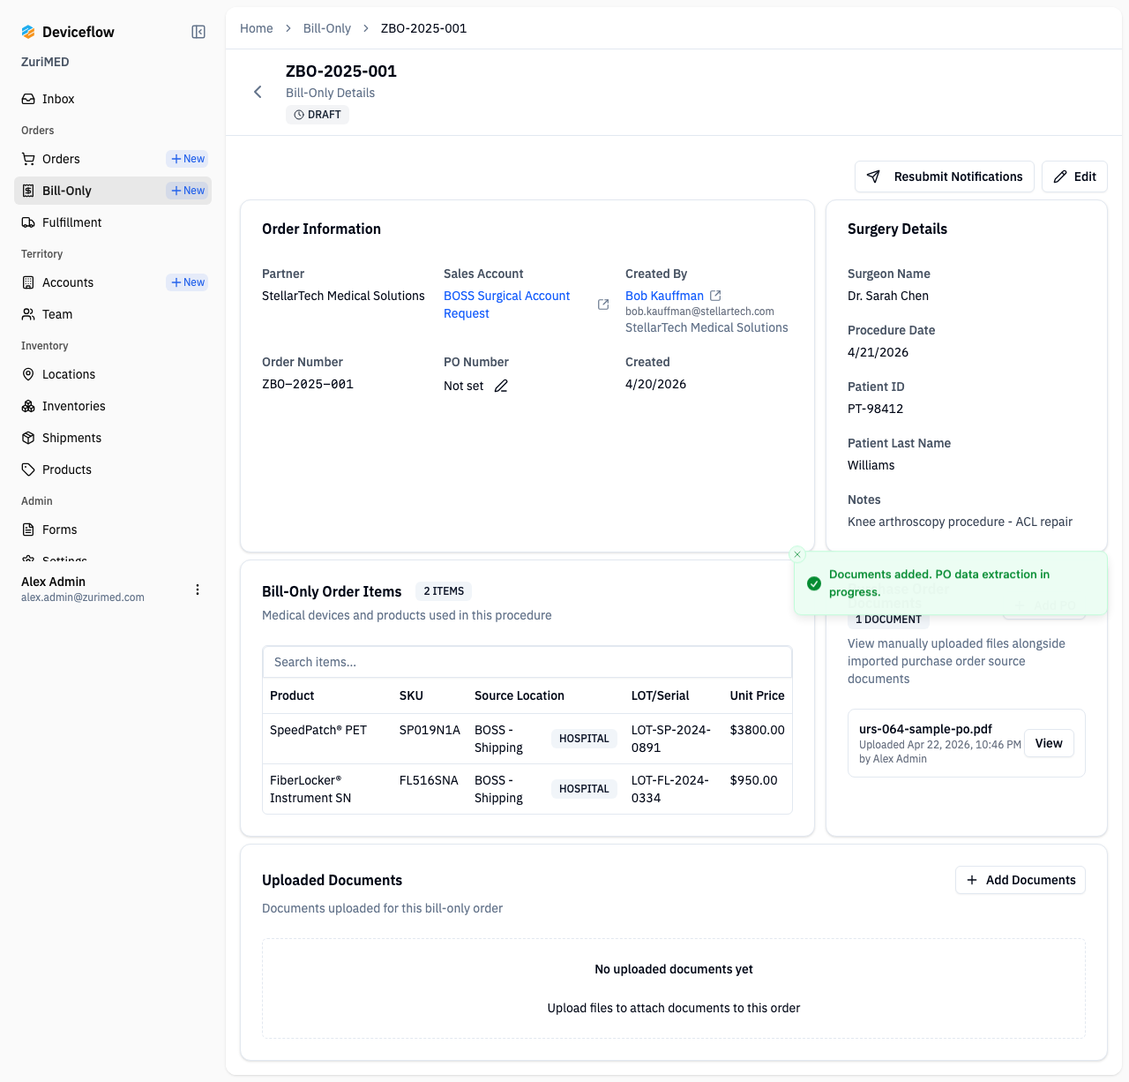
Task: Add new account with +New
Action: point(188,282)
